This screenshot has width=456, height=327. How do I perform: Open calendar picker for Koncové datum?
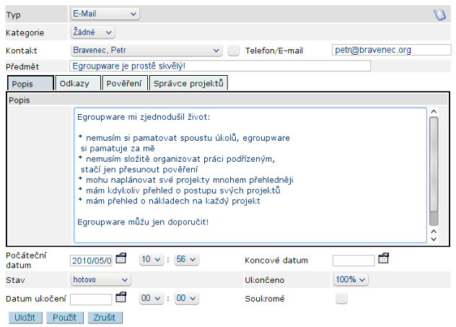click(383, 258)
